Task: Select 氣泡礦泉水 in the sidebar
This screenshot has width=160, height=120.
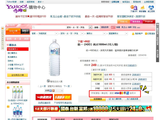Action: coord(12,57)
